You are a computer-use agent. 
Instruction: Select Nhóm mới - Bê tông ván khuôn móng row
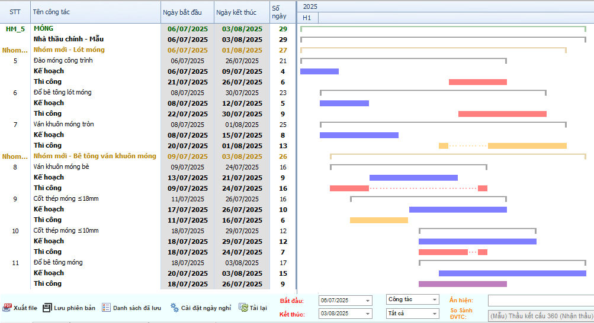click(x=95, y=156)
